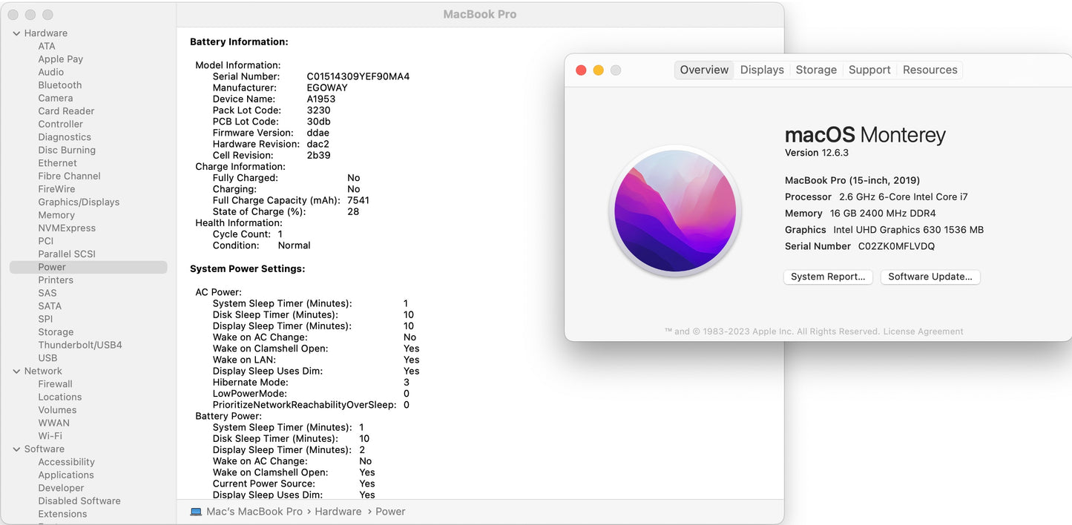Select Bluetooth in the Hardware list

pyautogui.click(x=60, y=85)
